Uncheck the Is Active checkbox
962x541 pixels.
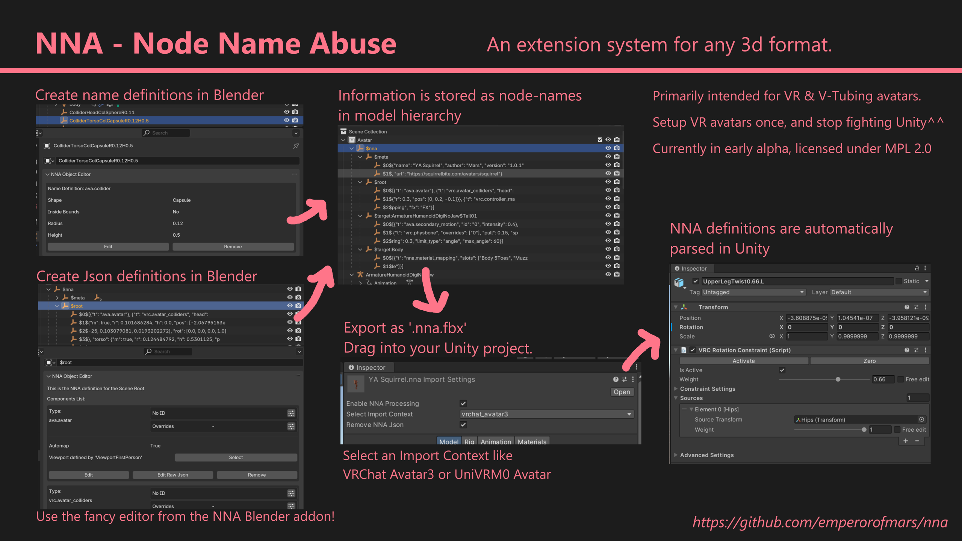pos(782,370)
